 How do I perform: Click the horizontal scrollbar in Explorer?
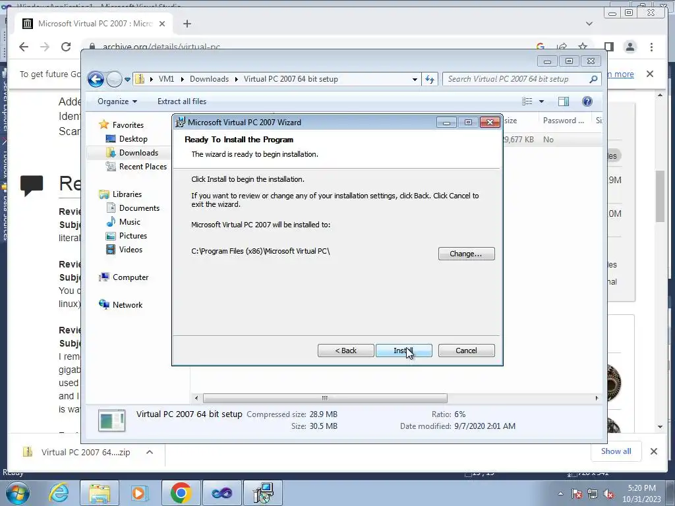[325, 398]
